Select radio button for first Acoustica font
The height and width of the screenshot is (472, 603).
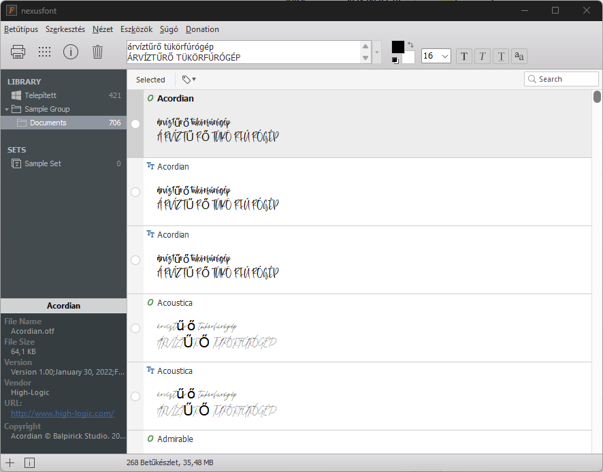135,328
